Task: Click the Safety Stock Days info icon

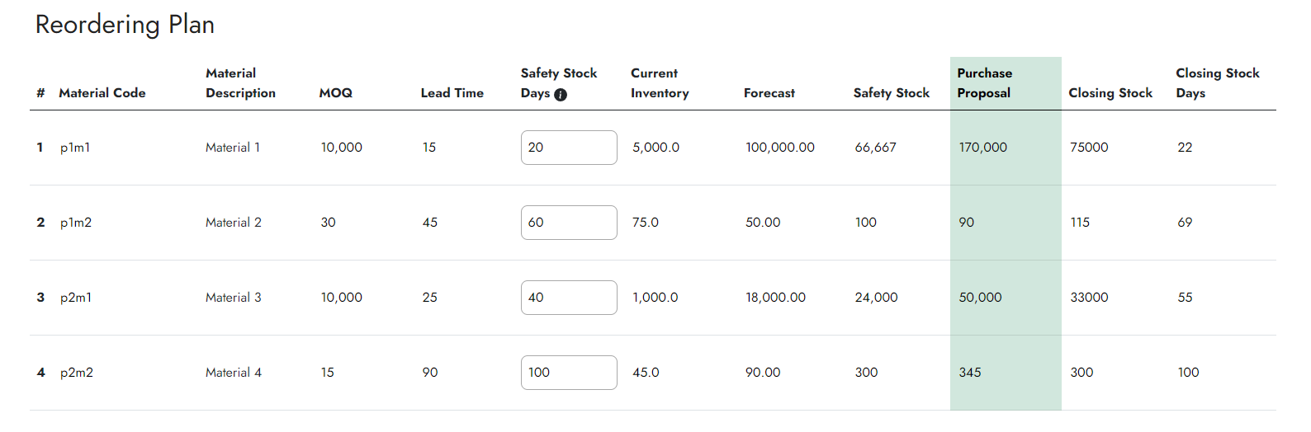Action: pyautogui.click(x=561, y=95)
